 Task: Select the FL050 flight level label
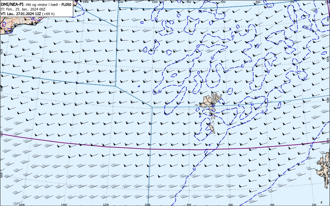(x=66, y=5)
